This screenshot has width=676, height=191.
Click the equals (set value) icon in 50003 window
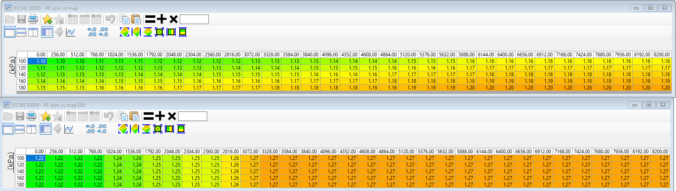pyautogui.click(x=150, y=19)
